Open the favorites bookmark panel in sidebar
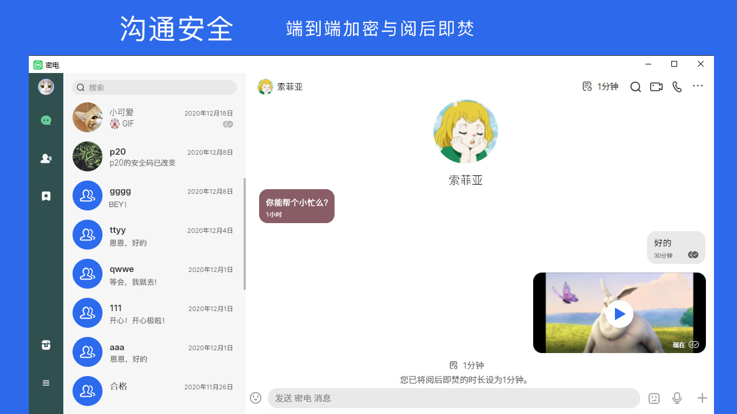 46,195
